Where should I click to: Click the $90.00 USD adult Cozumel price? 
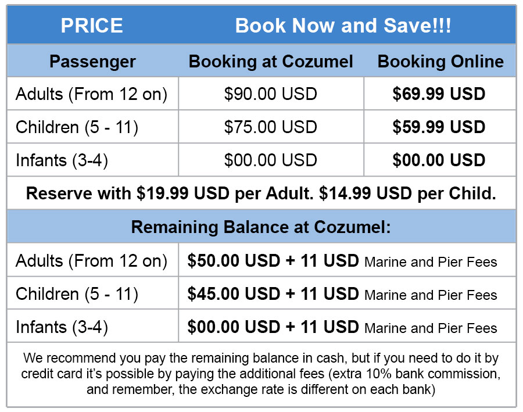(271, 94)
